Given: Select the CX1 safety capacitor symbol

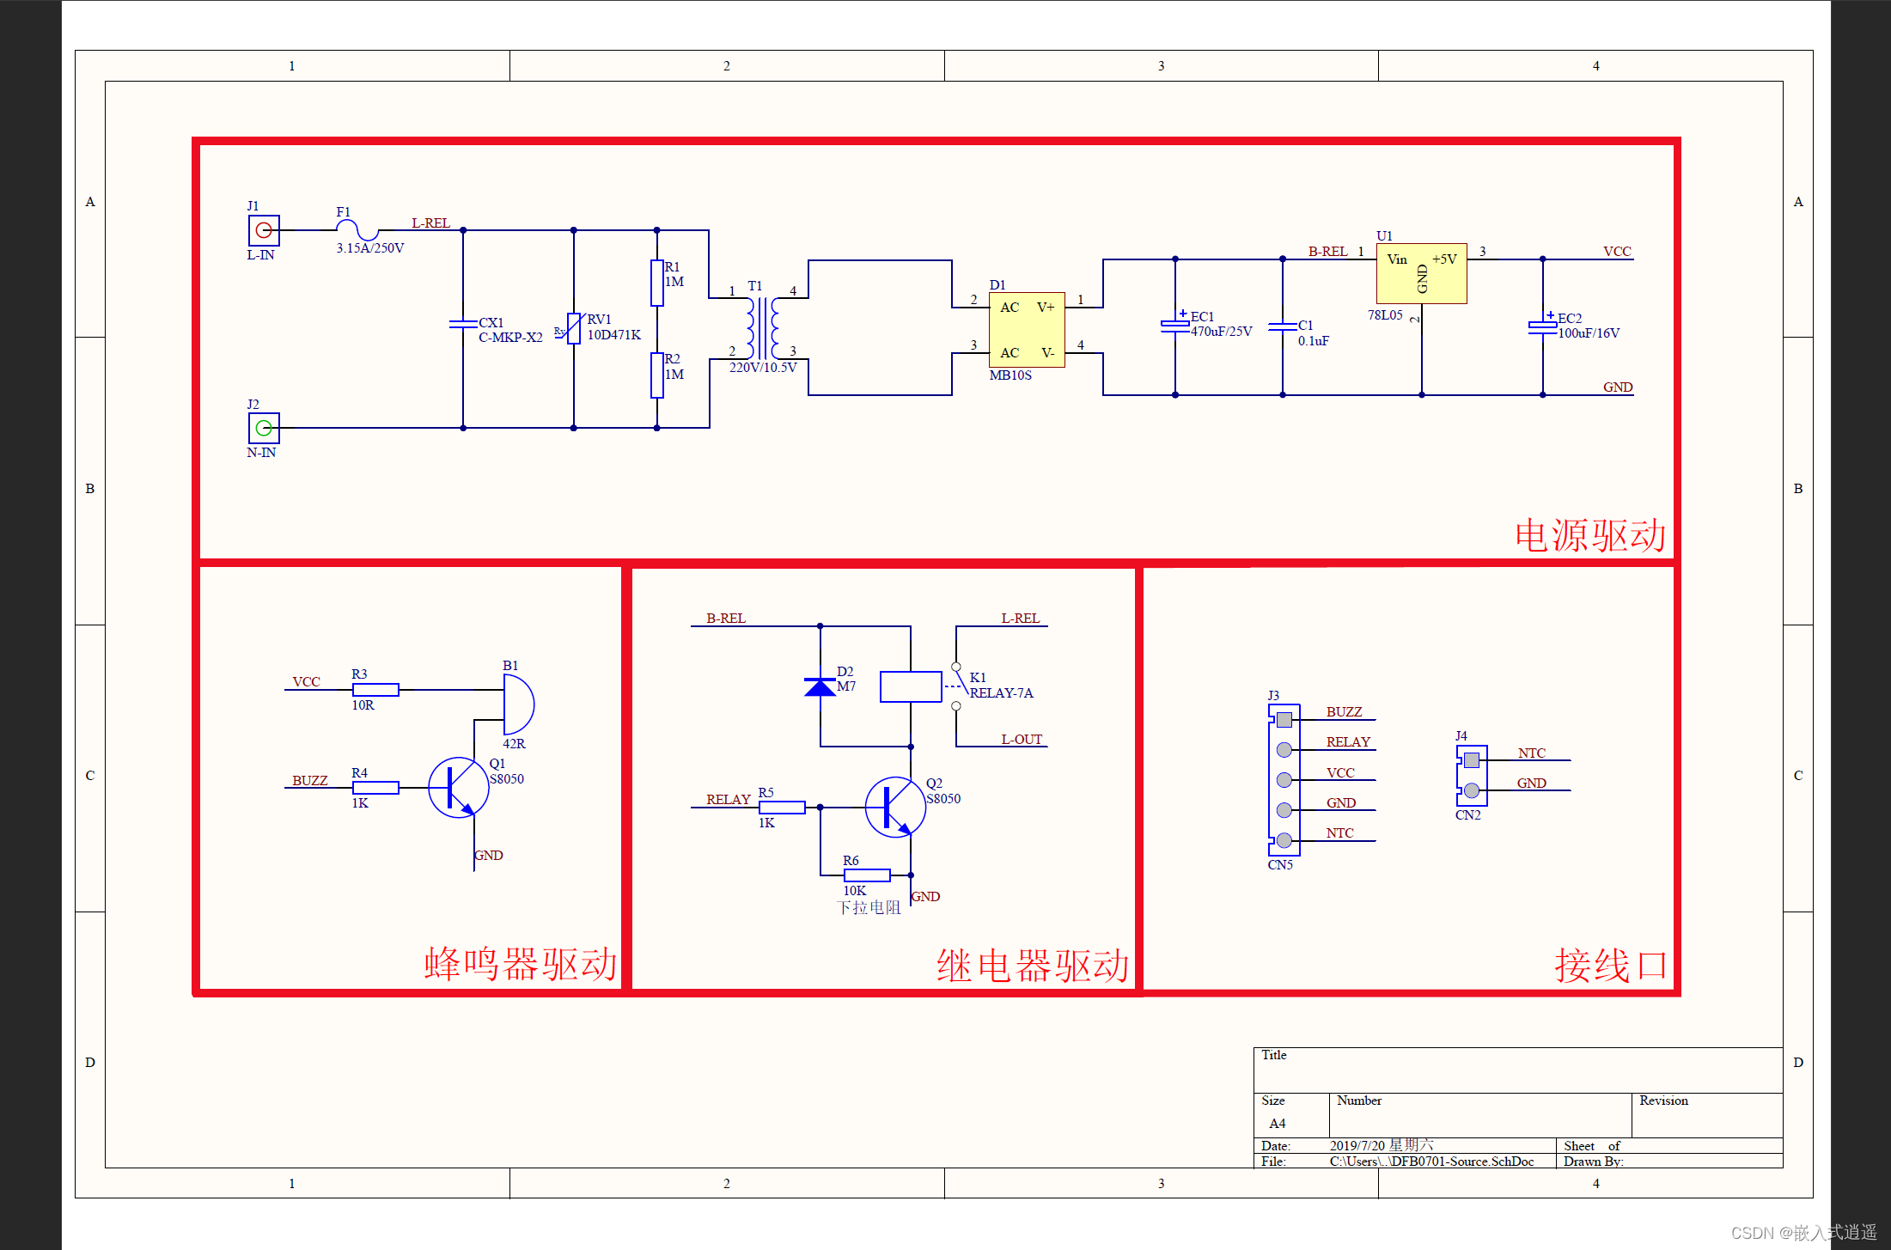Looking at the screenshot, I should click(463, 323).
